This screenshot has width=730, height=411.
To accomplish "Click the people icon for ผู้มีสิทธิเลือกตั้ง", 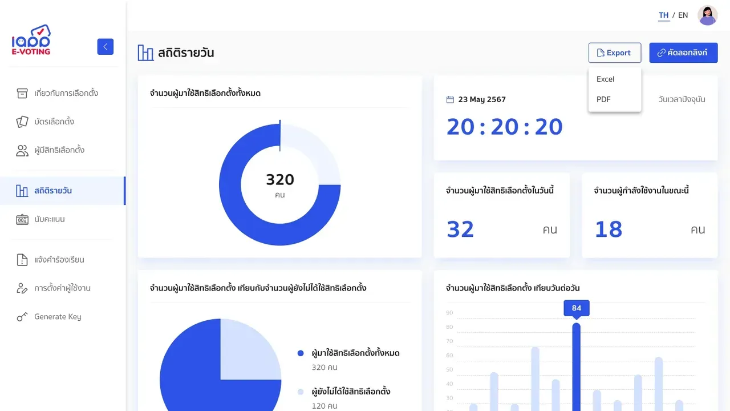I will [22, 150].
